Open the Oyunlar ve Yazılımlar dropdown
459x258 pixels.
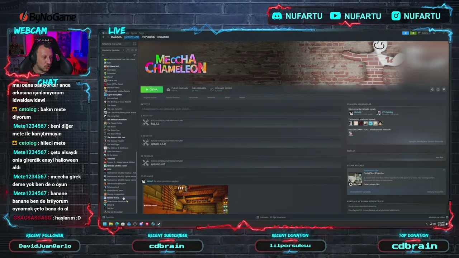point(113,50)
